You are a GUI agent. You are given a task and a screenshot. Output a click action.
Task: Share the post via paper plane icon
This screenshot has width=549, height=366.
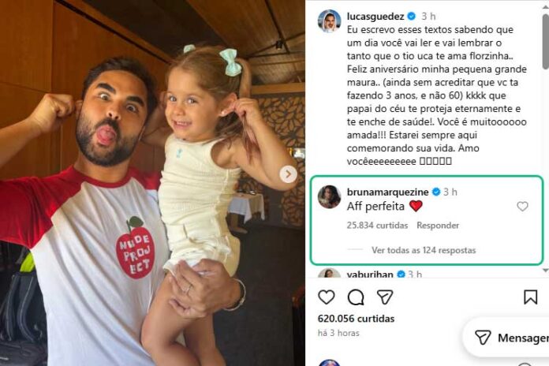[385, 297]
